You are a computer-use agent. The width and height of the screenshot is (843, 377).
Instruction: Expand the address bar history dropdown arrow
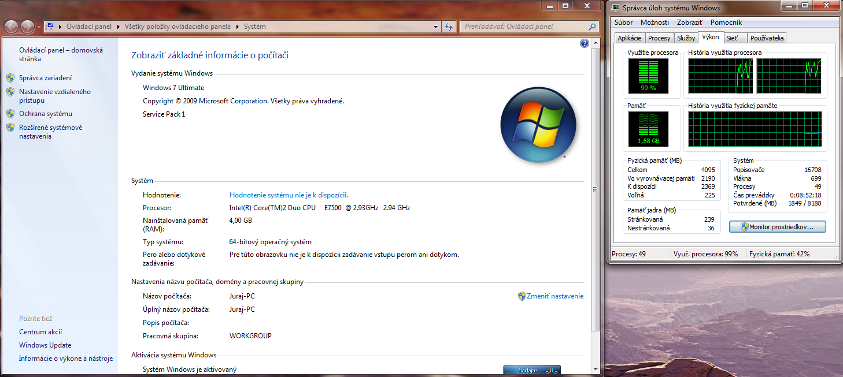pyautogui.click(x=436, y=27)
